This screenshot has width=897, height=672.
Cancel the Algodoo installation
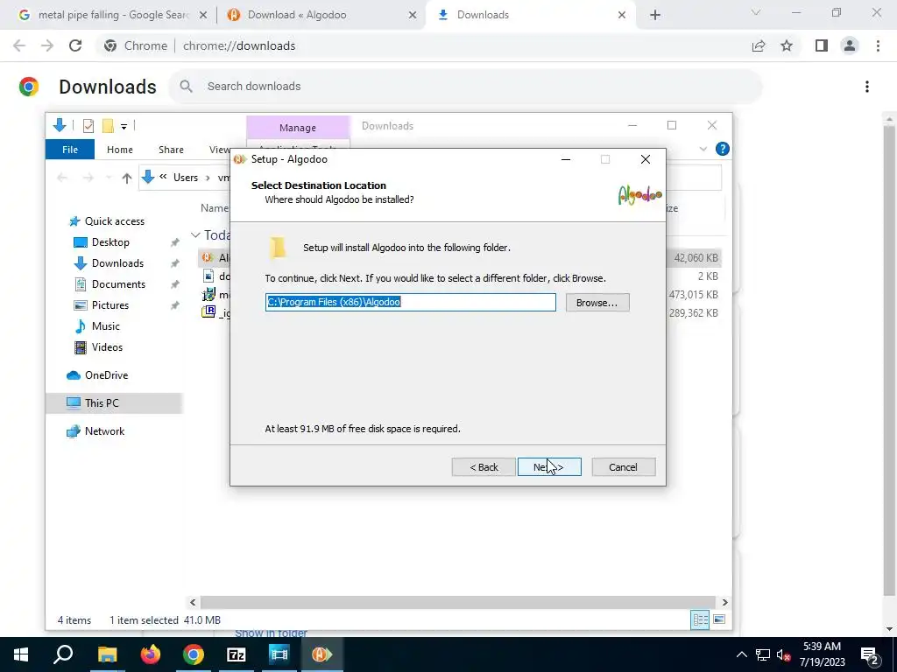point(623,467)
